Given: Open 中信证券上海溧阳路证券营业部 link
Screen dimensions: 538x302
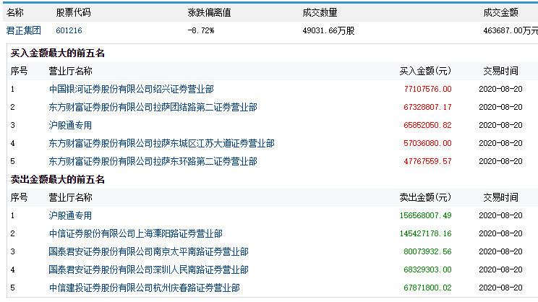Looking at the screenshot, I should pos(135,234).
